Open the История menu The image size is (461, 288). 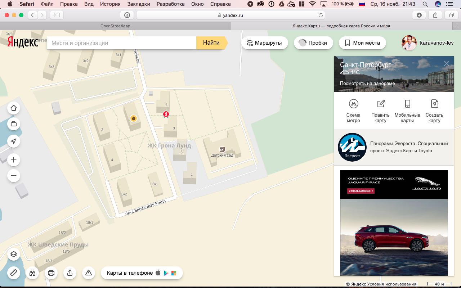pos(111,4)
